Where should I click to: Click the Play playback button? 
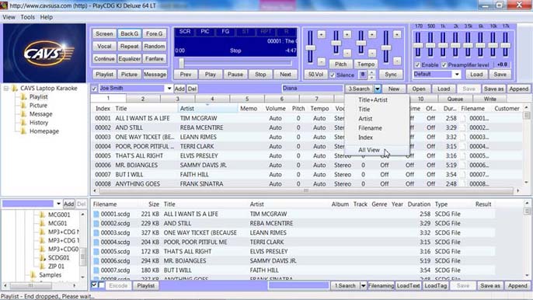(210, 74)
